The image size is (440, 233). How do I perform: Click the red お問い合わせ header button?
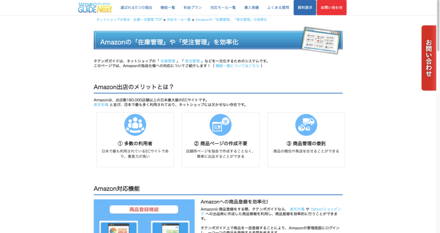click(332, 8)
